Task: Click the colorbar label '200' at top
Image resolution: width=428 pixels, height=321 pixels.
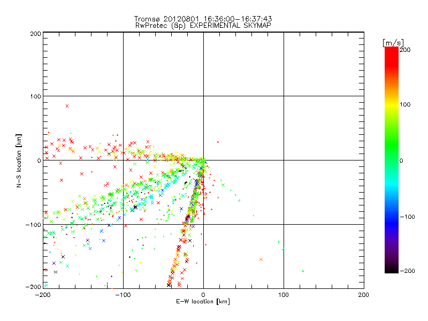Action: [405, 50]
